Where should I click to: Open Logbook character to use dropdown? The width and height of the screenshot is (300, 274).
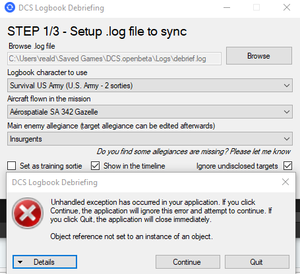click(x=150, y=86)
